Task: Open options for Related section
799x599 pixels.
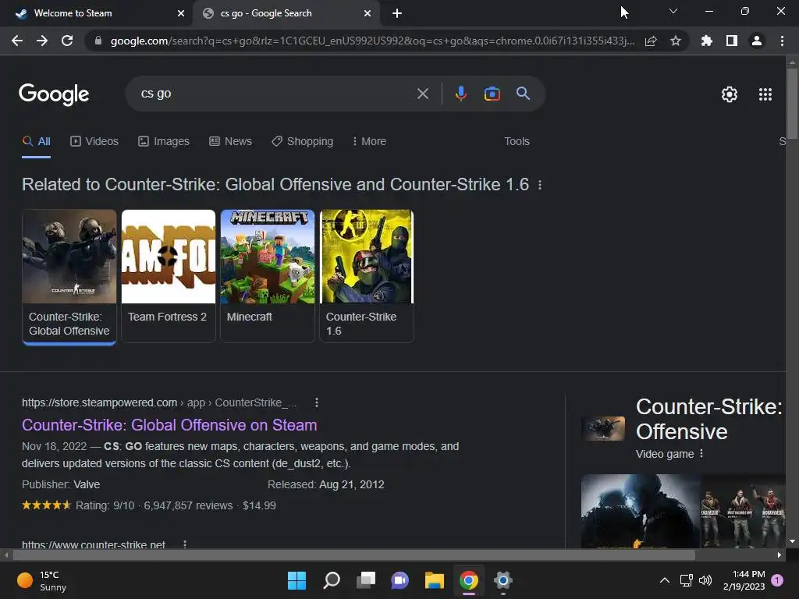Action: tap(540, 185)
